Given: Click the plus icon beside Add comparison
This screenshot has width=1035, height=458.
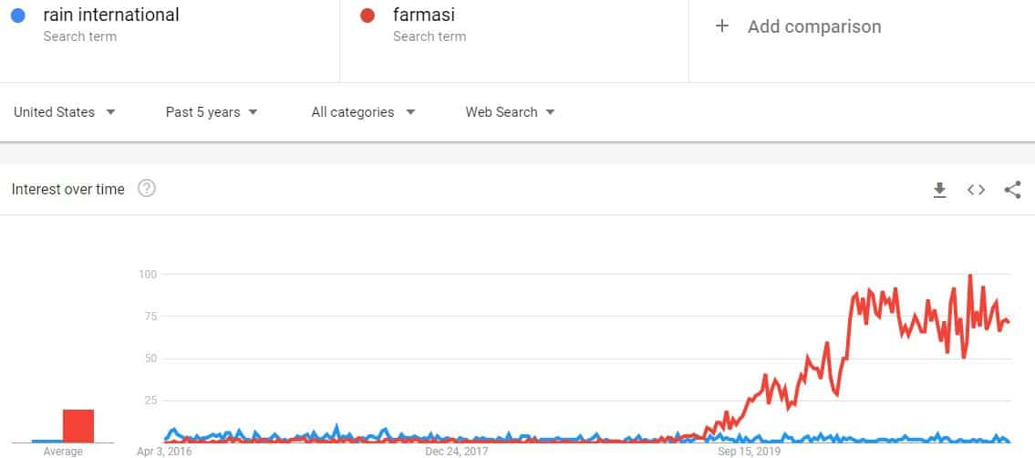Looking at the screenshot, I should click(x=722, y=26).
